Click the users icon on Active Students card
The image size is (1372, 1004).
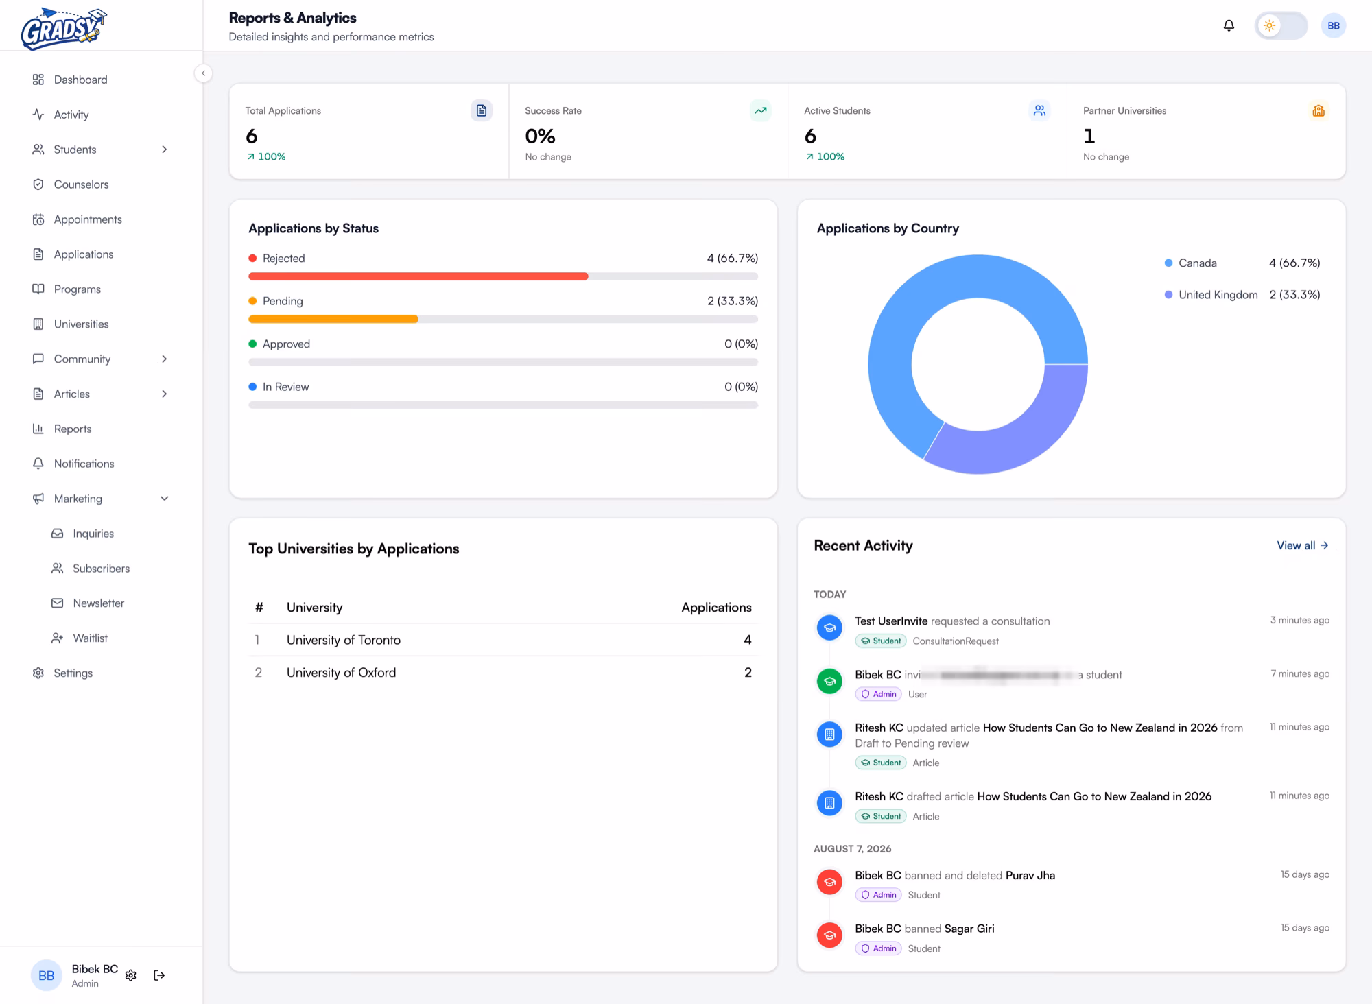[x=1040, y=110]
